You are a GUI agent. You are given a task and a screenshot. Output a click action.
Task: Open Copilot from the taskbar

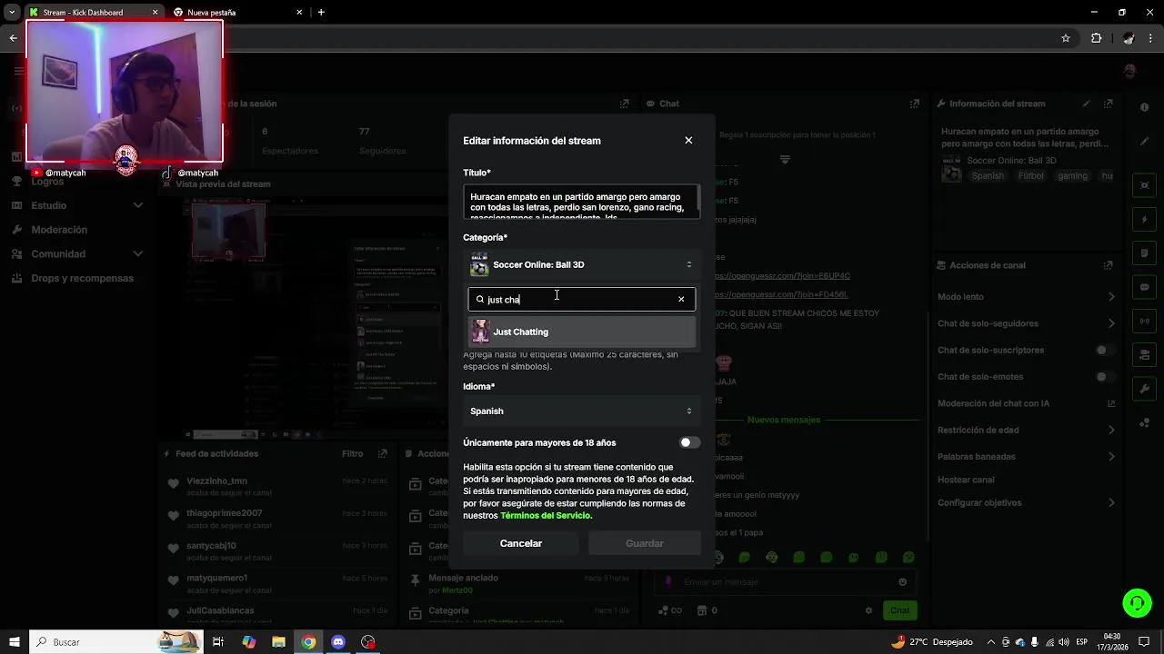coord(248,642)
